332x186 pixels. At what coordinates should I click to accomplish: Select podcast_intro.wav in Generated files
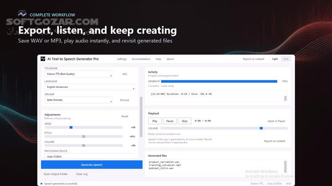pyautogui.click(x=161, y=168)
